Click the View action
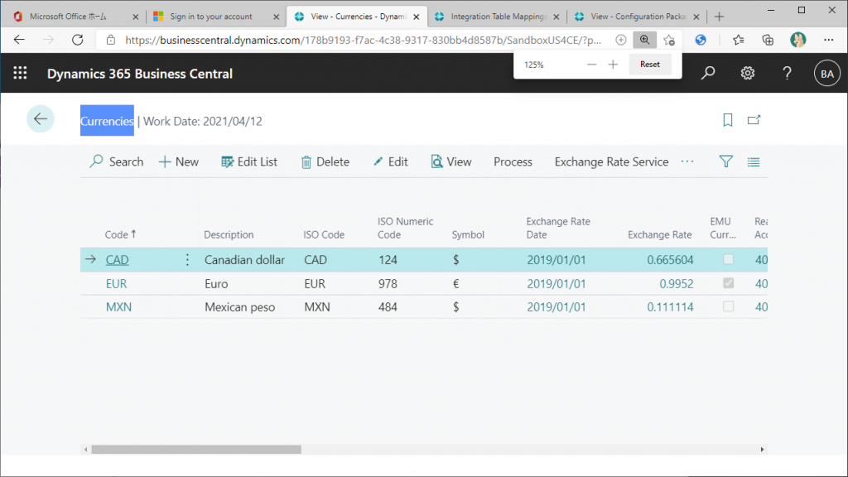The image size is (848, 477). point(451,161)
